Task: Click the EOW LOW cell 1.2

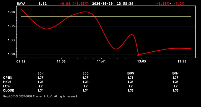Action: 131,86
